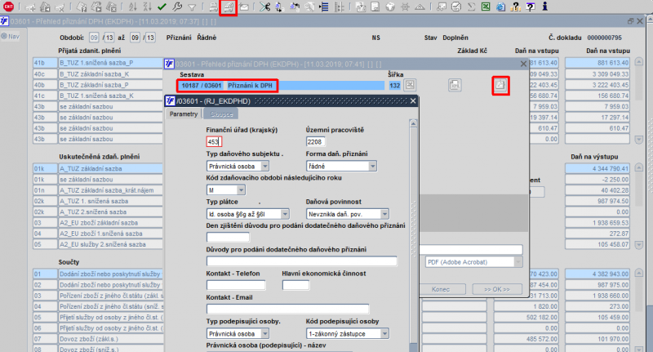Open the wrench settings tool
This screenshot has width=653, height=352.
(177, 7)
